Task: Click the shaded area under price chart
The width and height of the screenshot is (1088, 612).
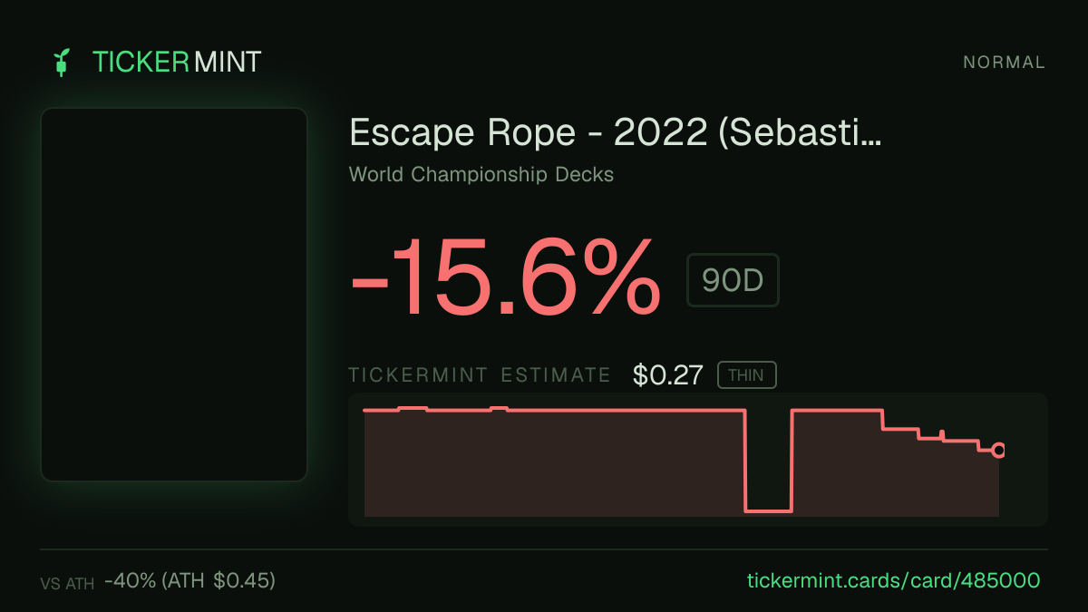Action: 553,467
